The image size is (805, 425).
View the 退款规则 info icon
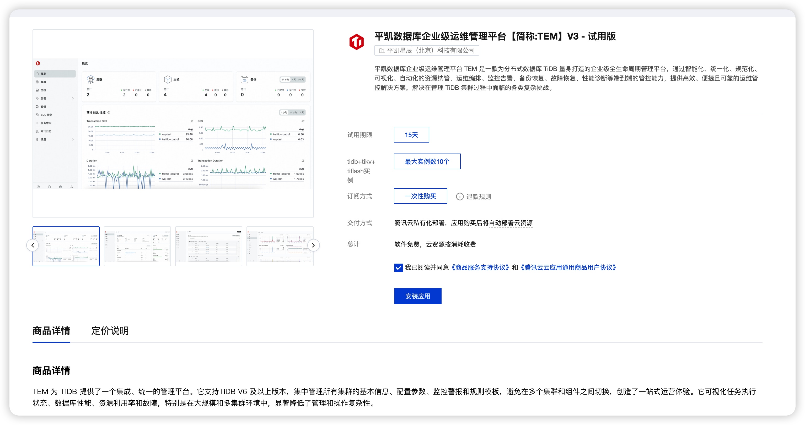point(459,197)
